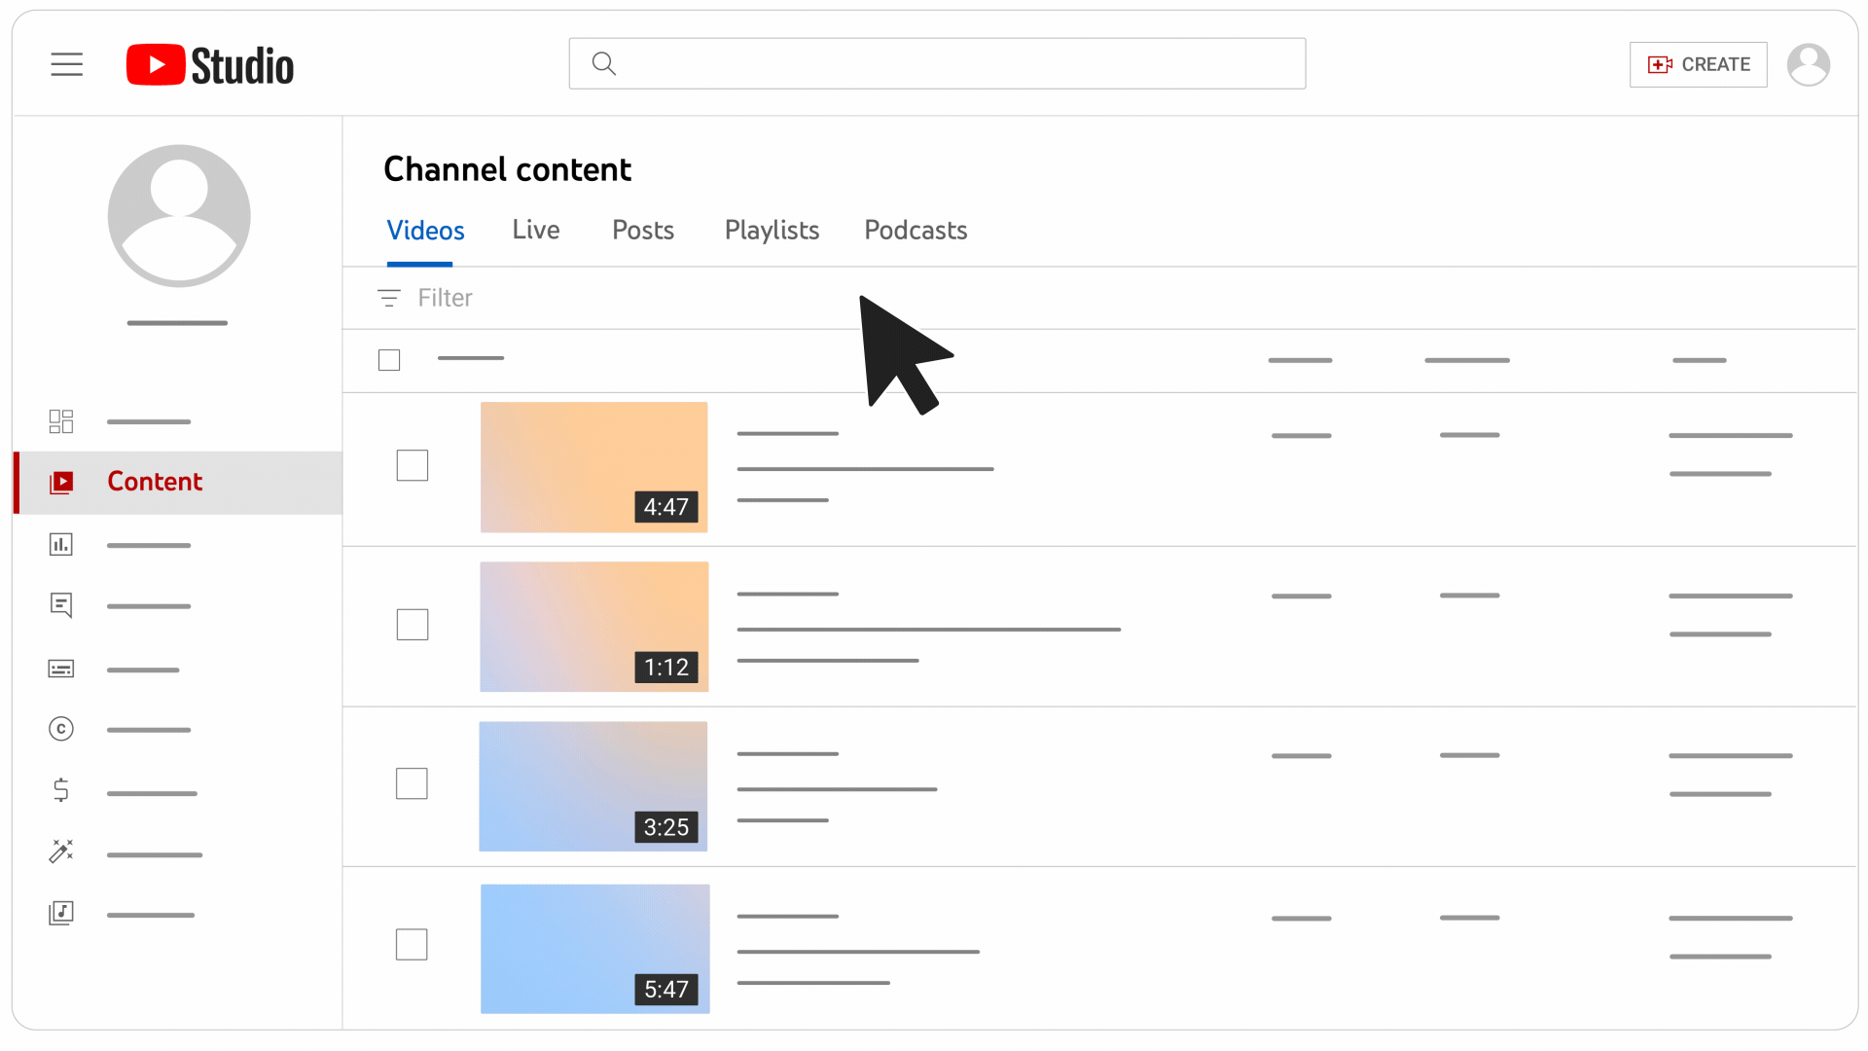The height and width of the screenshot is (1051, 1868).
Task: Select the Audio library icon
Action: pos(59,914)
